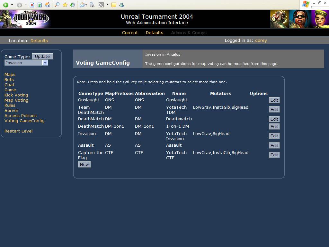This screenshot has width=329, height=247.
Task: Click the Assault name cell
Action: [174, 145]
